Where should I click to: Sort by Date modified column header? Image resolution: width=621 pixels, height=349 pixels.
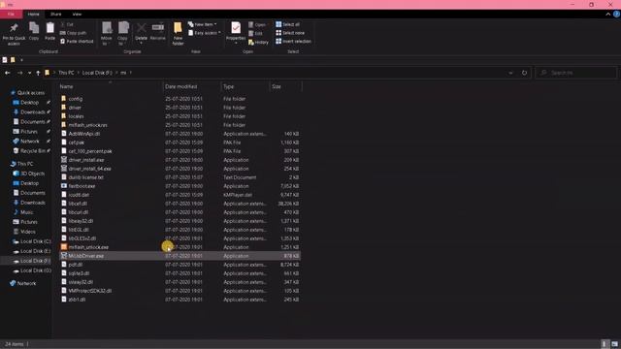point(180,86)
